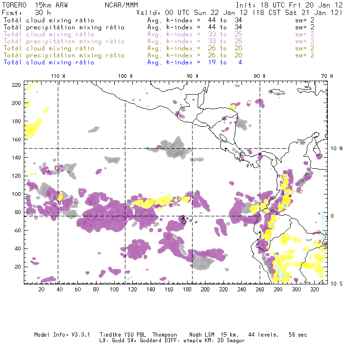Select olive "Total cloud mixing ratio" legend line
Screen dimensions: 345x345
coord(49,48)
